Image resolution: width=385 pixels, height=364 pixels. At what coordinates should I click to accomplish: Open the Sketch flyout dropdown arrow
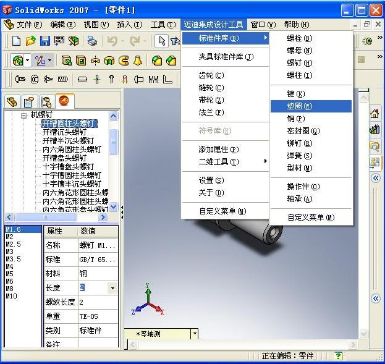(x=49, y=61)
